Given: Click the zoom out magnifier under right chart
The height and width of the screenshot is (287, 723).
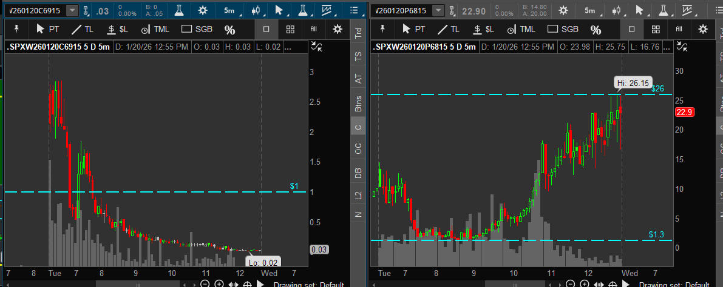Looking at the screenshot, I should click(x=571, y=284).
